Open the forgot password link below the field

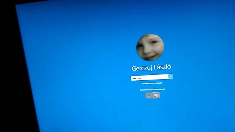pyautogui.click(x=152, y=83)
